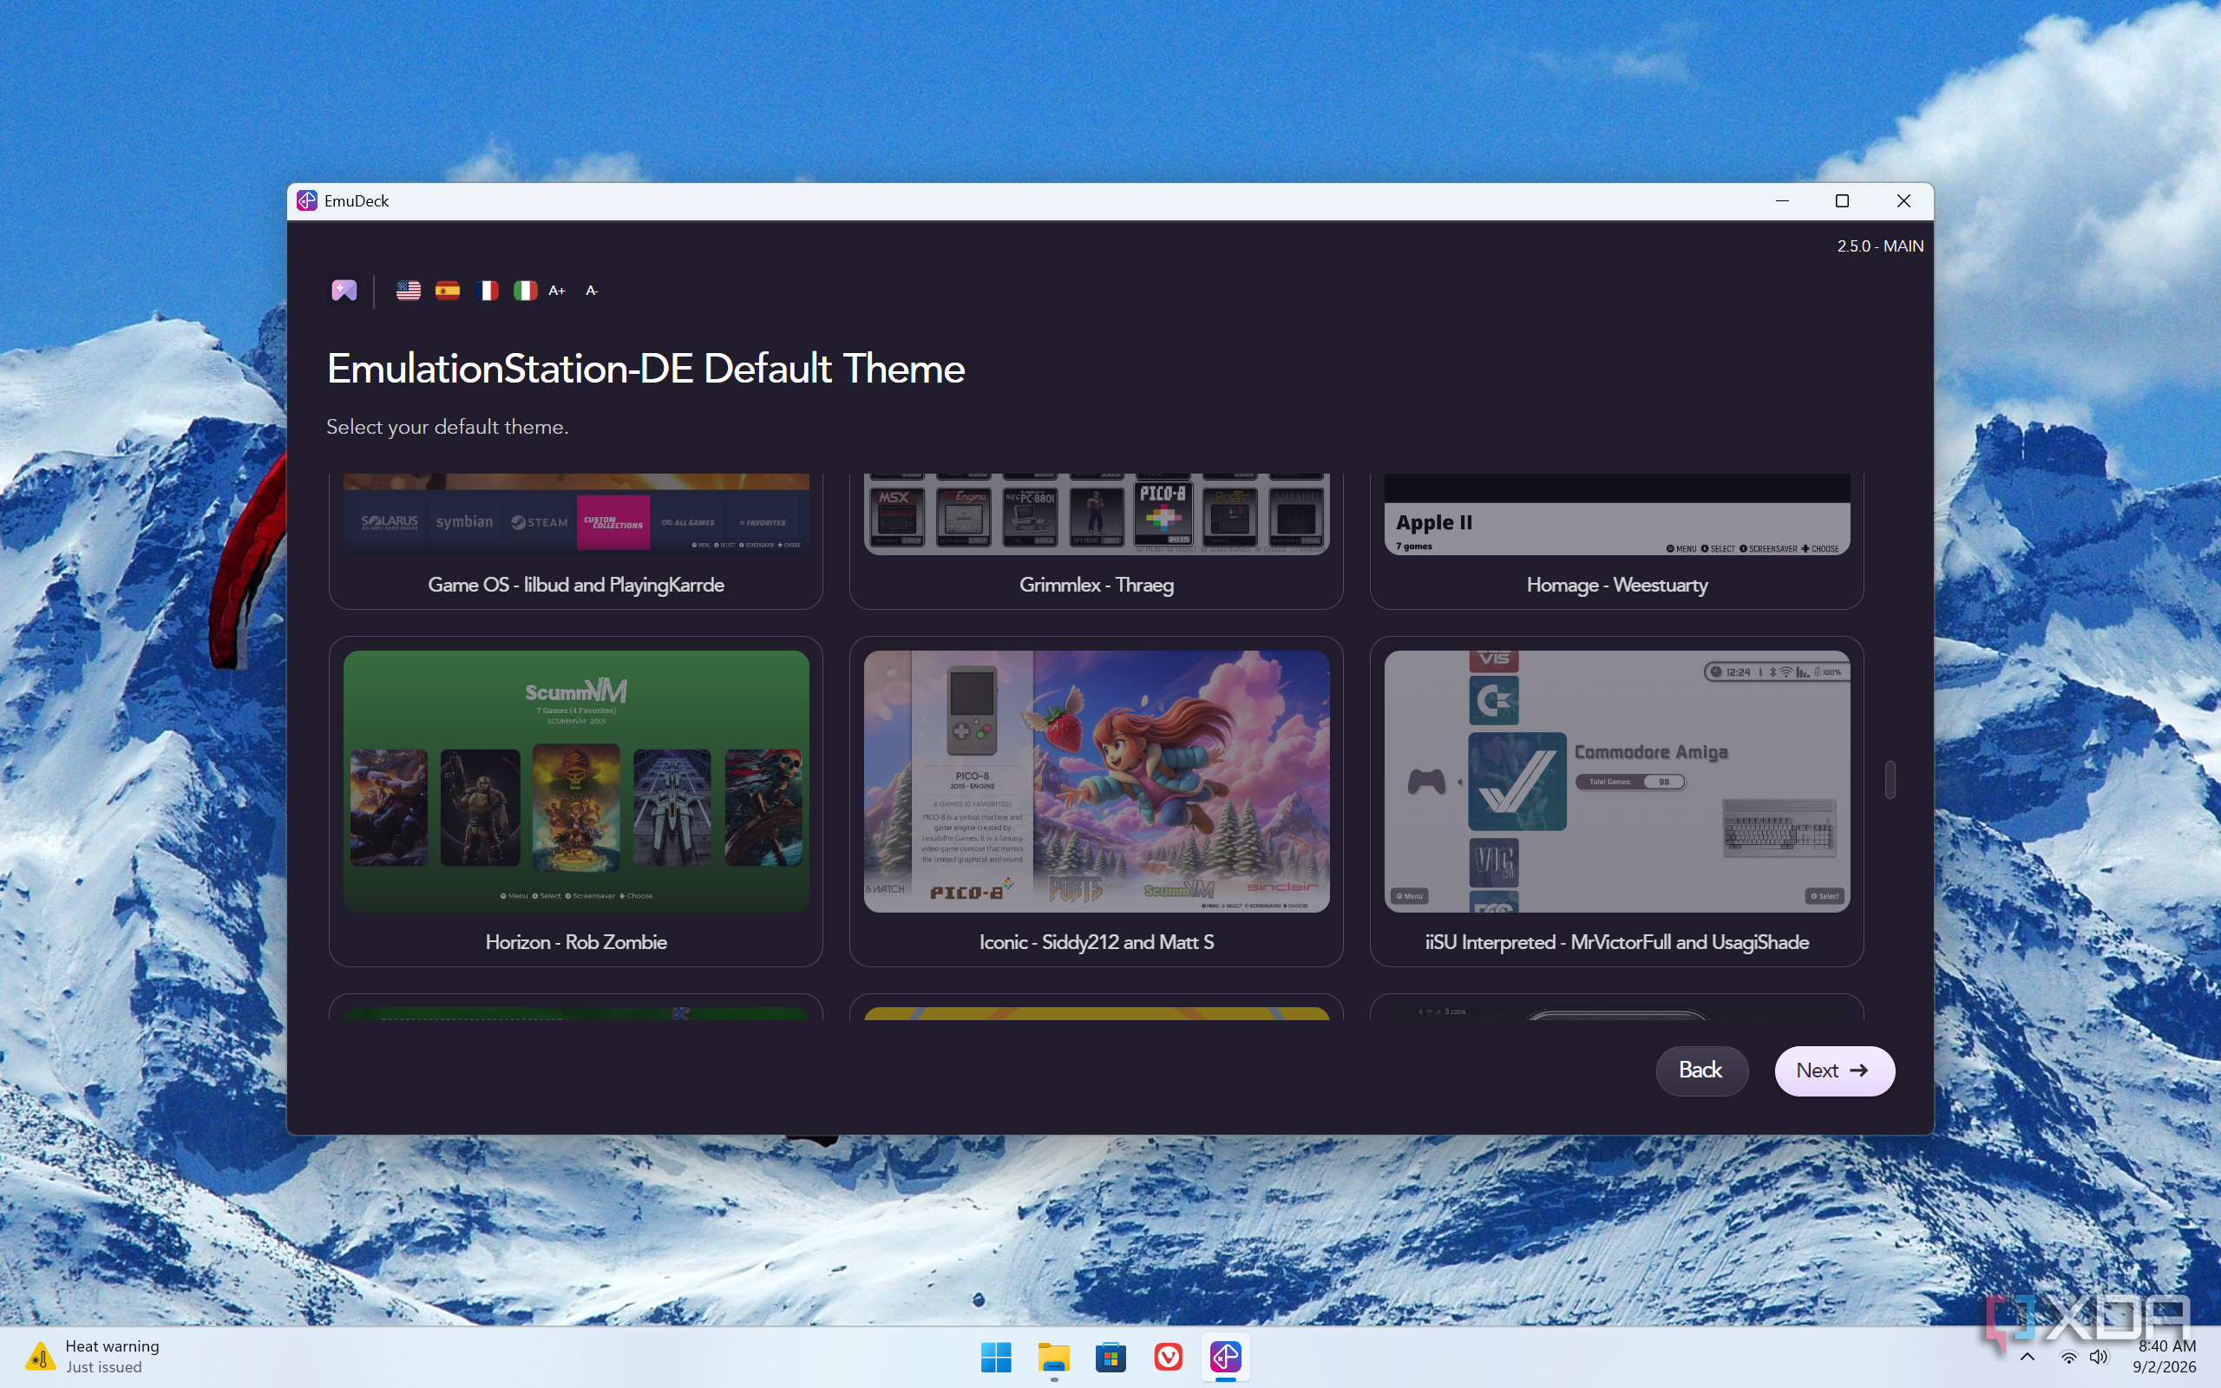Maximize the EmuDeck window
Viewport: 2221px width, 1388px height.
click(x=1842, y=201)
